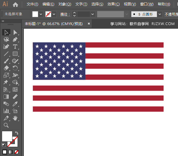Select the Perspective Grid tool

pyautogui.click(x=6, y=89)
